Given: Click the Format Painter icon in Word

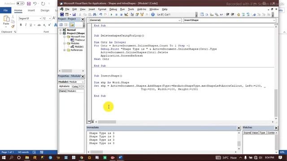Looking at the screenshot, I should [13, 26].
